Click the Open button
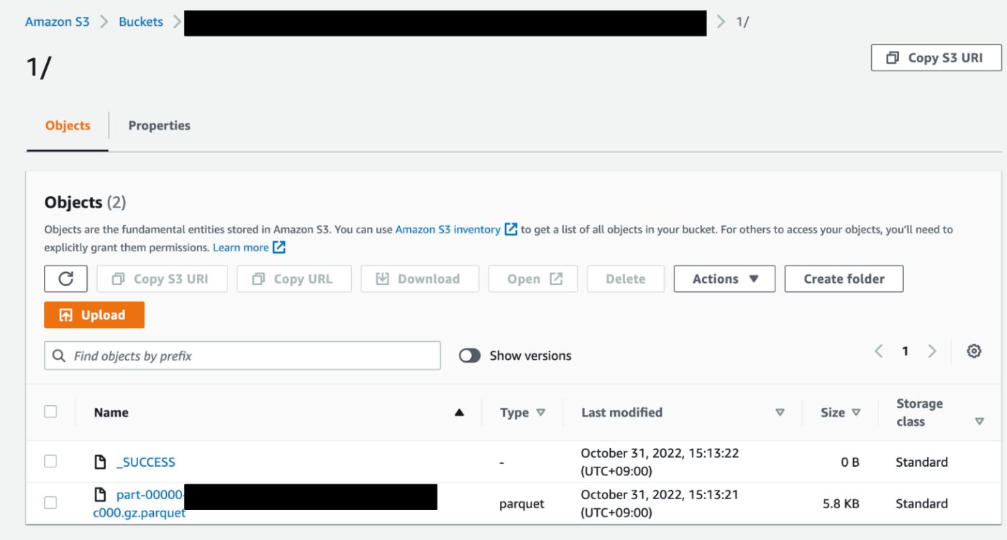Screen dimensions: 1007x540 click(x=533, y=279)
